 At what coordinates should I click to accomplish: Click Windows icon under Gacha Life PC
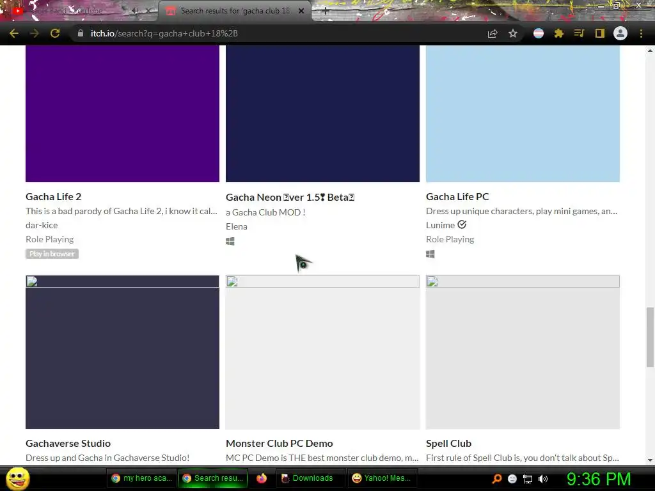(x=430, y=254)
